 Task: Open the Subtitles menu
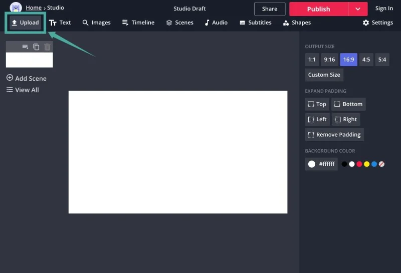(256, 23)
